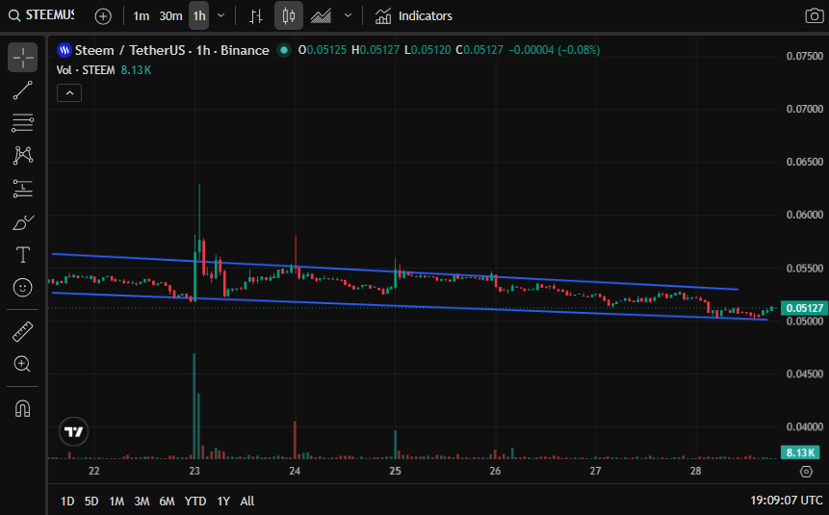The width and height of the screenshot is (829, 515).
Task: Set date range to 1M
Action: (117, 501)
